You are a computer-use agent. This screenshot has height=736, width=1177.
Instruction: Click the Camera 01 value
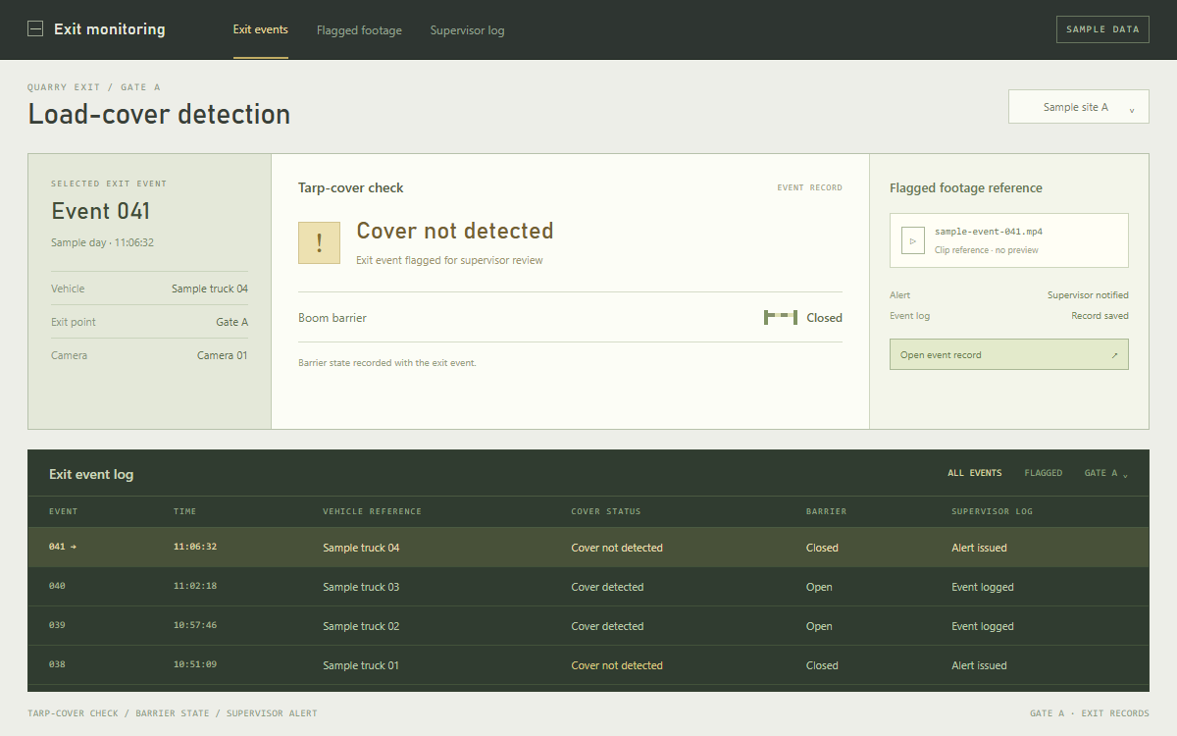223,355
